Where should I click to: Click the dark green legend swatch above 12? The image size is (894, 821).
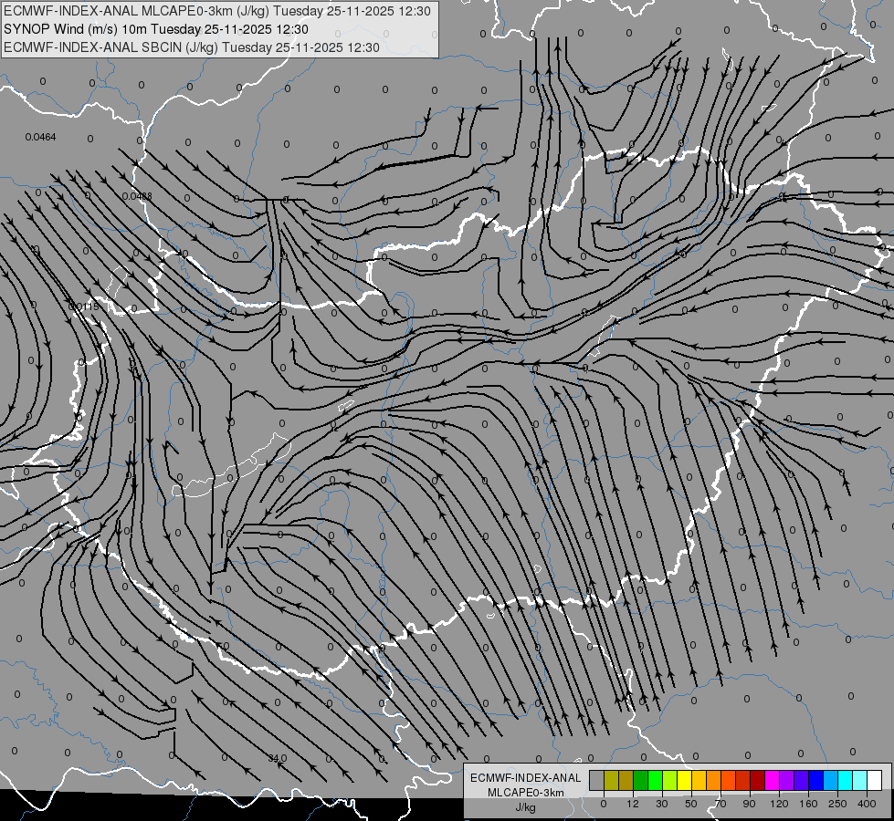tap(640, 780)
